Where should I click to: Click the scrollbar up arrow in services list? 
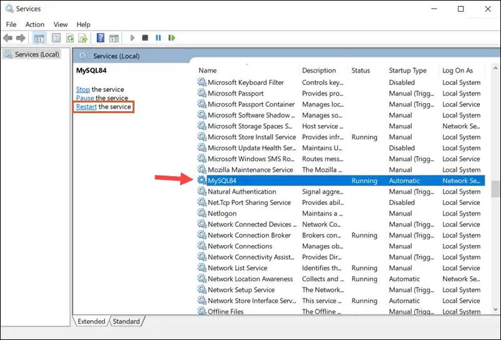495,68
